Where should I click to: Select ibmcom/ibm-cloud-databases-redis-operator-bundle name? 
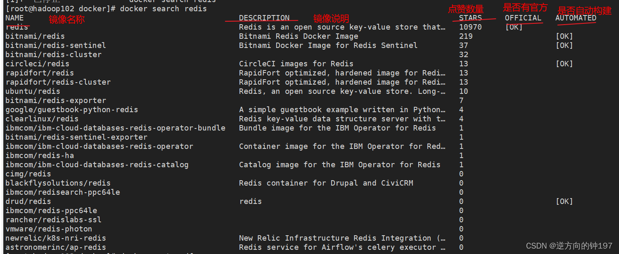(115, 128)
